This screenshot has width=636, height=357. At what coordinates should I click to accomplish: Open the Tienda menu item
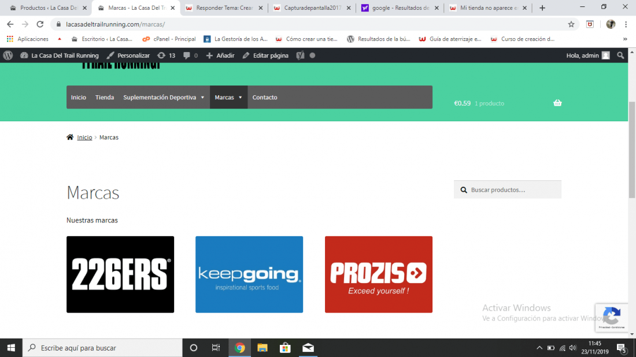pyautogui.click(x=105, y=97)
